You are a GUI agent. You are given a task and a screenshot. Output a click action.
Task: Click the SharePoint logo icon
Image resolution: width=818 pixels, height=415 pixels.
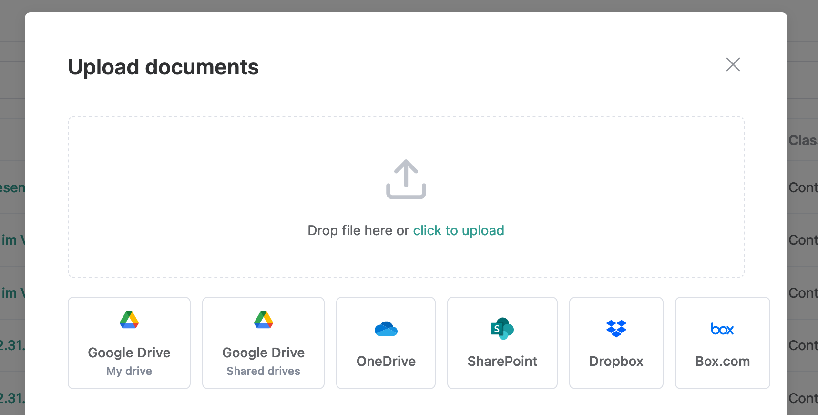point(502,329)
